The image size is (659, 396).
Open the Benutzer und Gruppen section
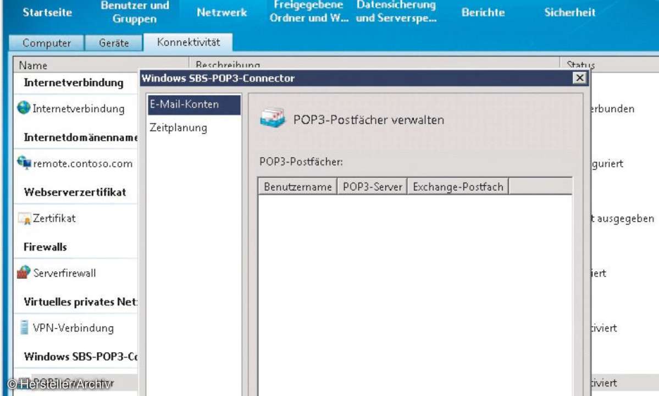point(135,12)
